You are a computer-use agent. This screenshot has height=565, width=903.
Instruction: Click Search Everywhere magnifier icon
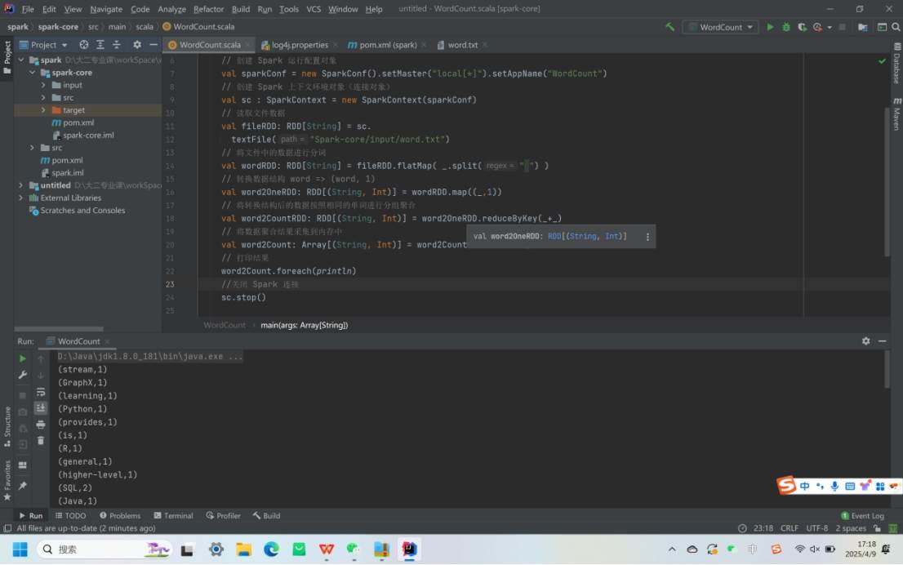pos(896,26)
